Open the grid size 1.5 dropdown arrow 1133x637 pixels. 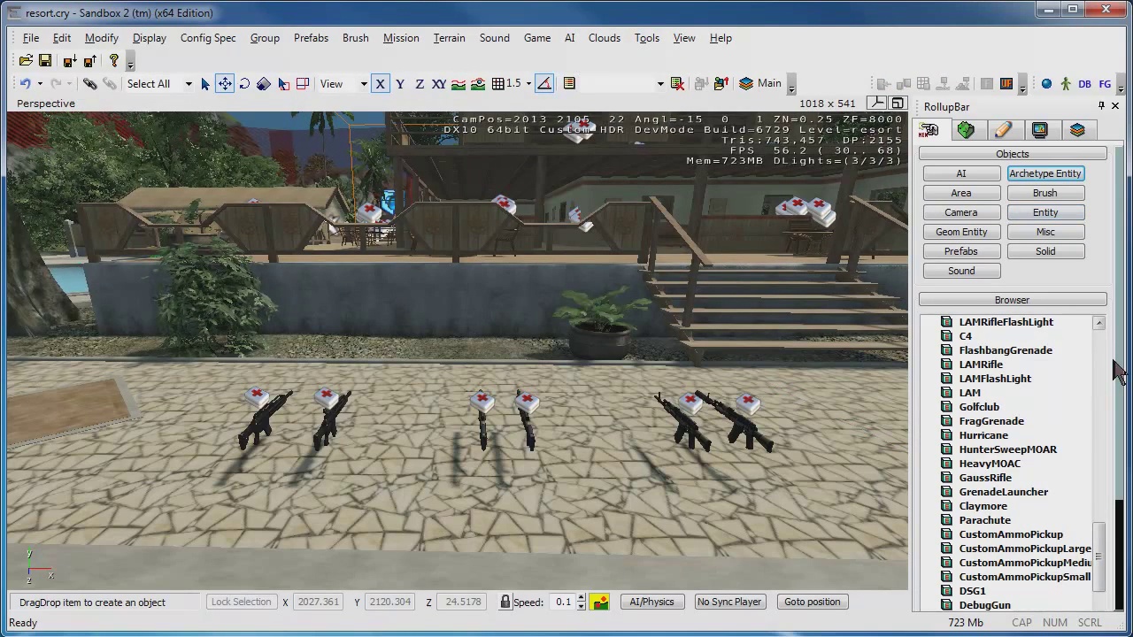click(x=528, y=84)
